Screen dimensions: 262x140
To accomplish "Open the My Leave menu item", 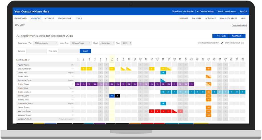I will point(49,18).
